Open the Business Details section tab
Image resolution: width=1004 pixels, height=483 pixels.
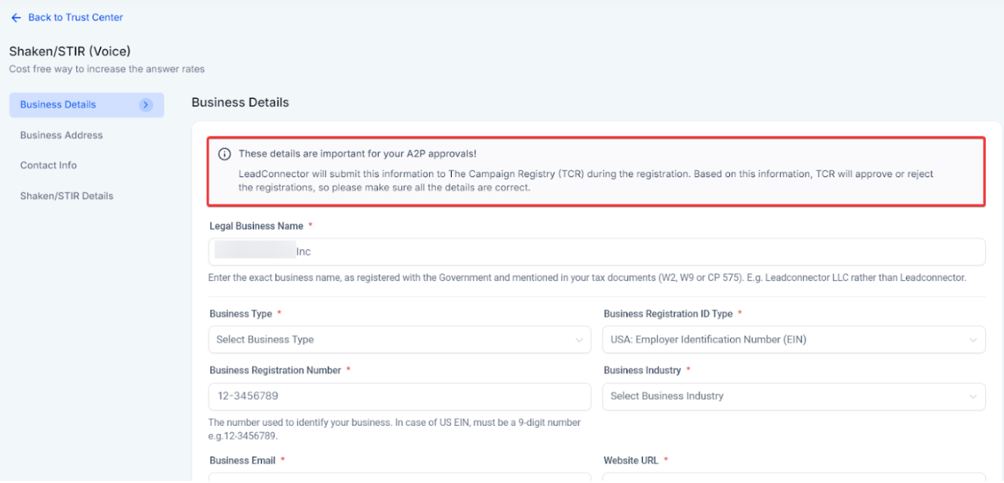point(59,105)
